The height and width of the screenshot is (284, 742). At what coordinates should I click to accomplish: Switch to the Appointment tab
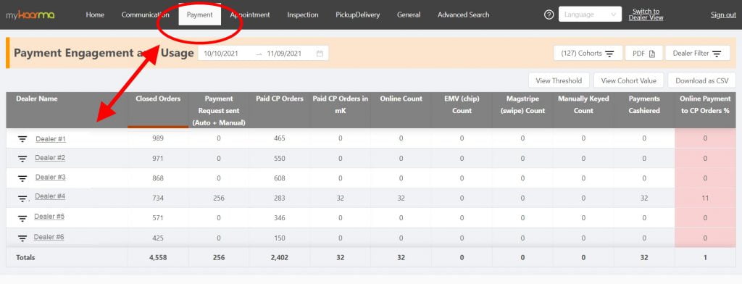coord(250,14)
